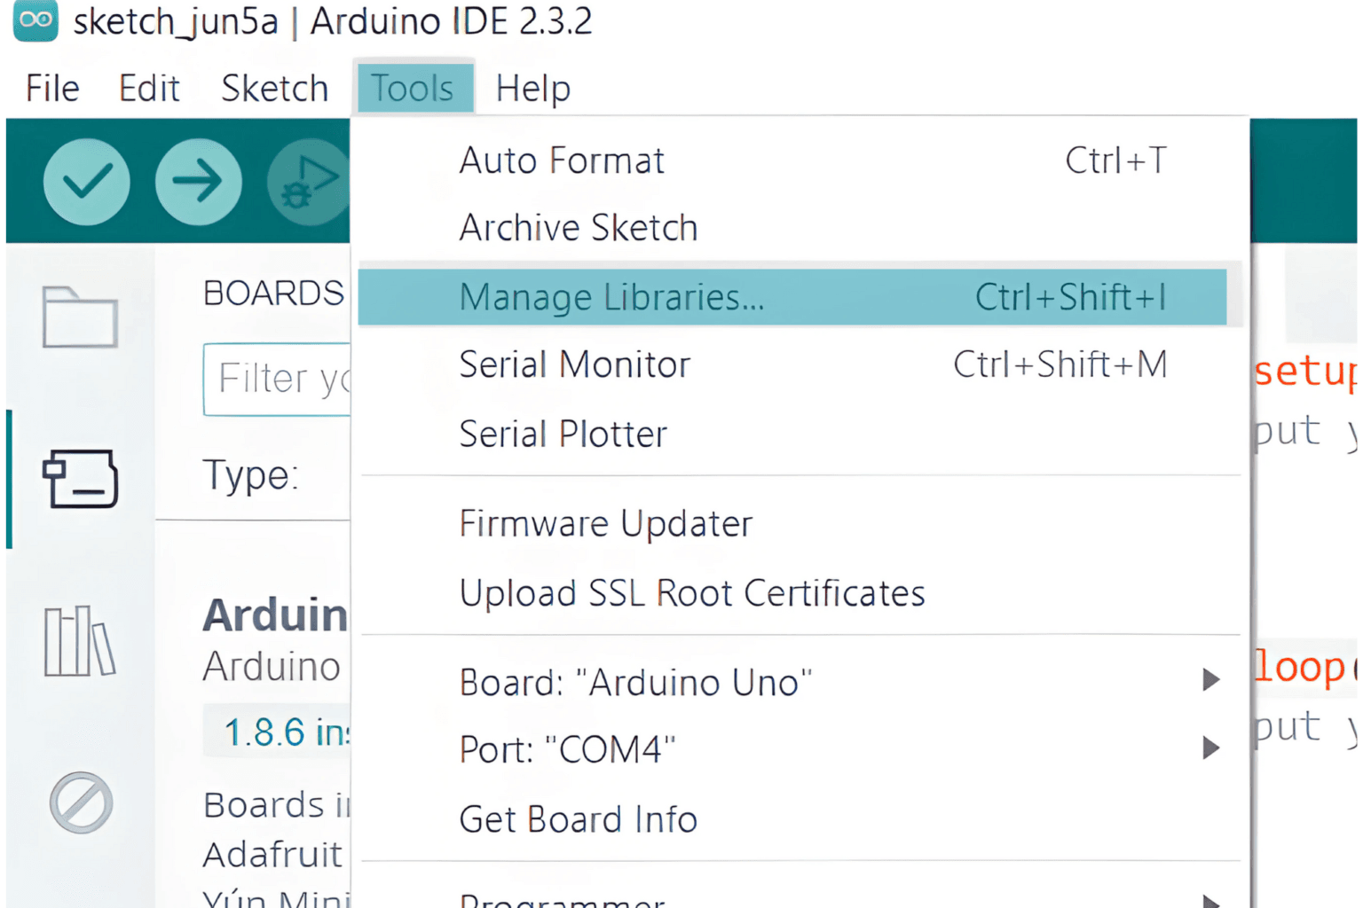Open the Boards Manager sidebar icon

tap(80, 479)
